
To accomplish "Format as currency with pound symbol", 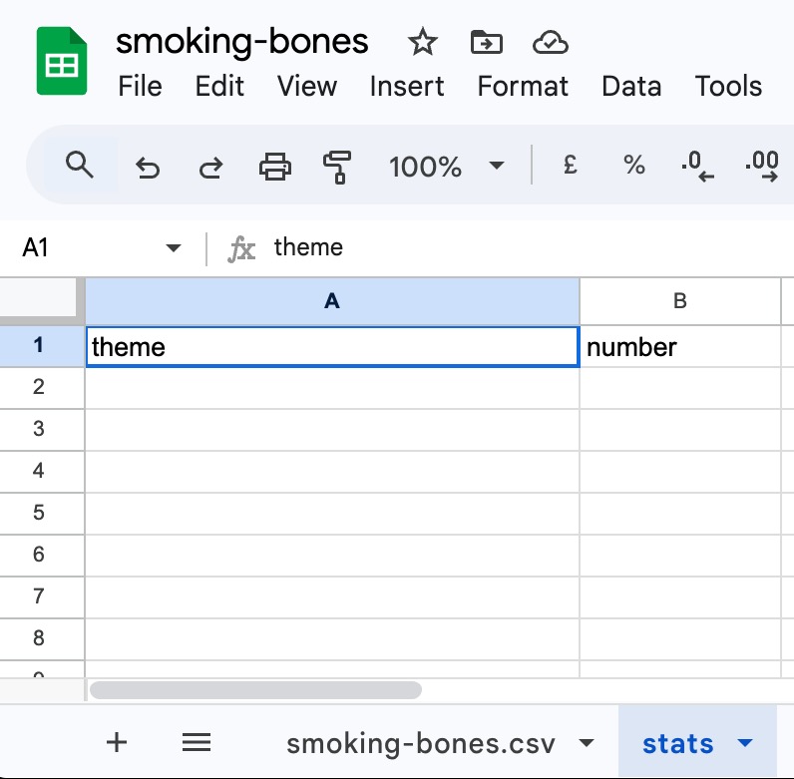I will point(571,166).
